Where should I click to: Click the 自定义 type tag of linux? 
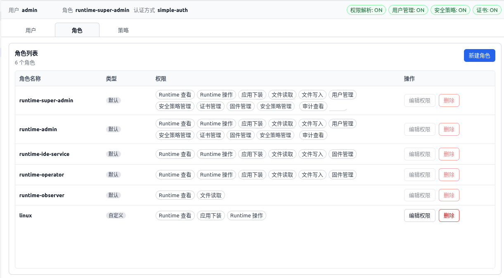tap(116, 216)
